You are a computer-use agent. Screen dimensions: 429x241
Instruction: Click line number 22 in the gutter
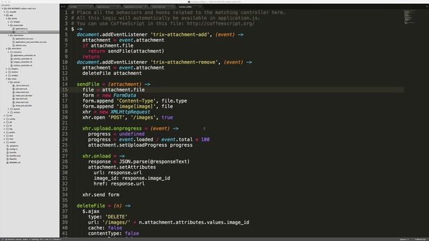65,129
